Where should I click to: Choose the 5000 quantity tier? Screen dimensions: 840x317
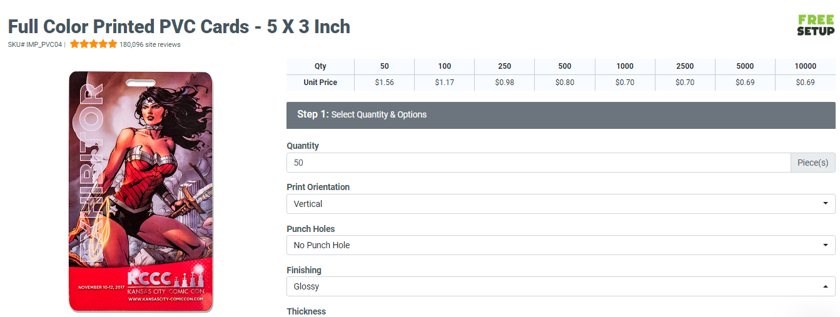[x=744, y=66]
